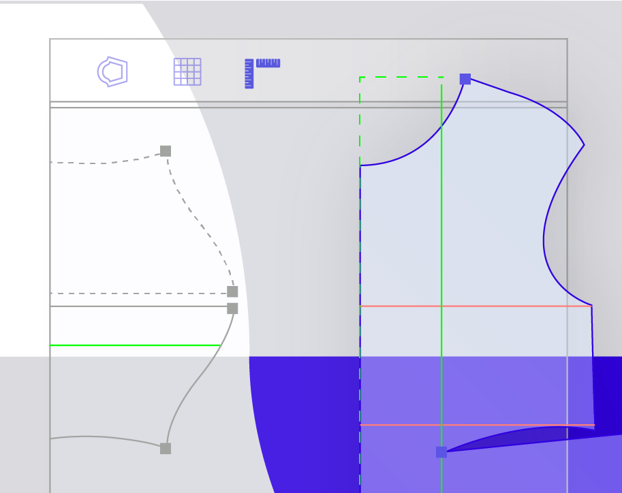Select the blue anchor point at dart tip
622x493 pixels.
coord(441,452)
